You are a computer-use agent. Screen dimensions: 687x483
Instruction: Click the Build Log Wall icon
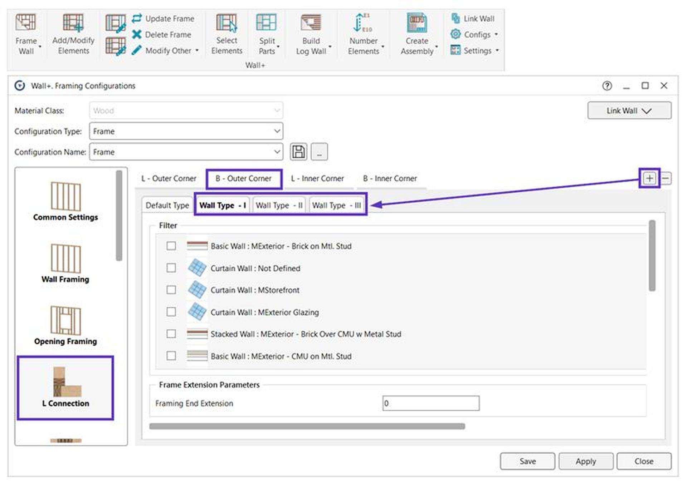coord(311,22)
